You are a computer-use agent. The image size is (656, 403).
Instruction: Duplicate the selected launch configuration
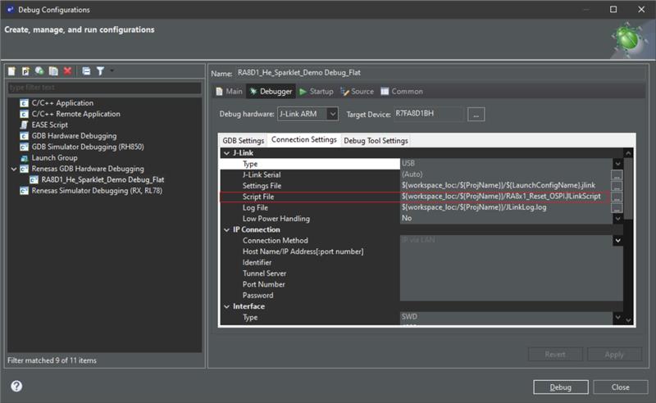[52, 72]
